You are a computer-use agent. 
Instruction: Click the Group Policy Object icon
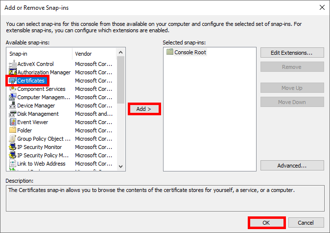13,139
